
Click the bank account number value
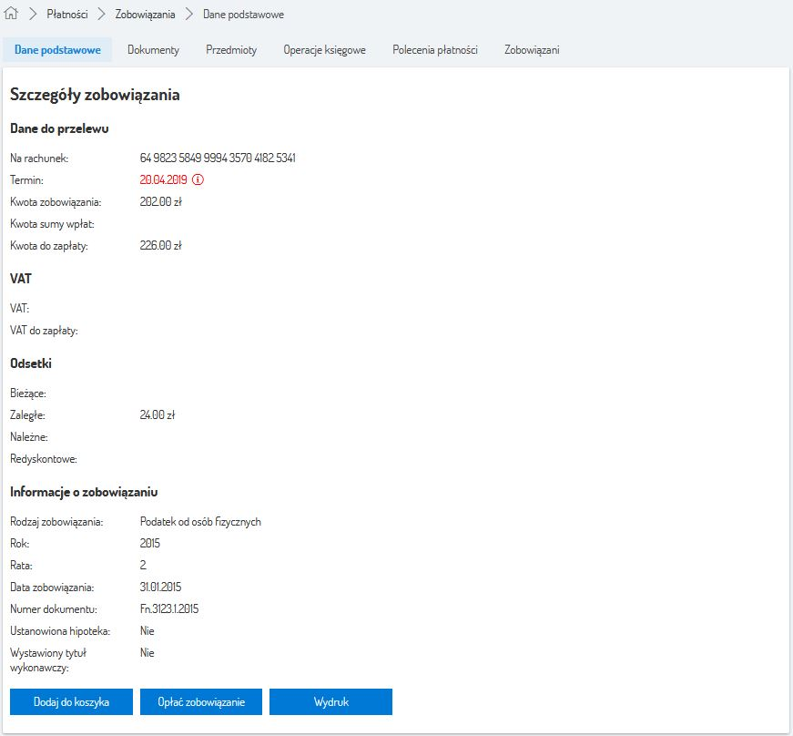click(218, 158)
